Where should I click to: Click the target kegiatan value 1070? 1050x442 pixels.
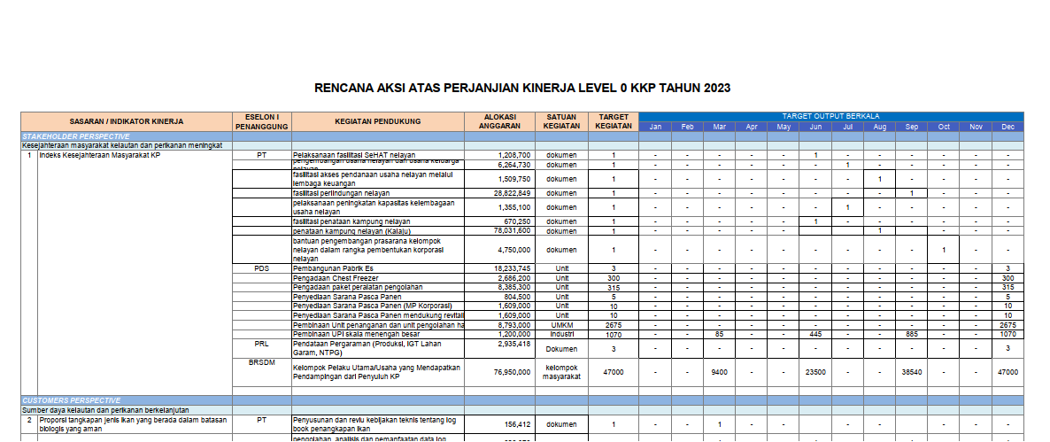pos(614,334)
